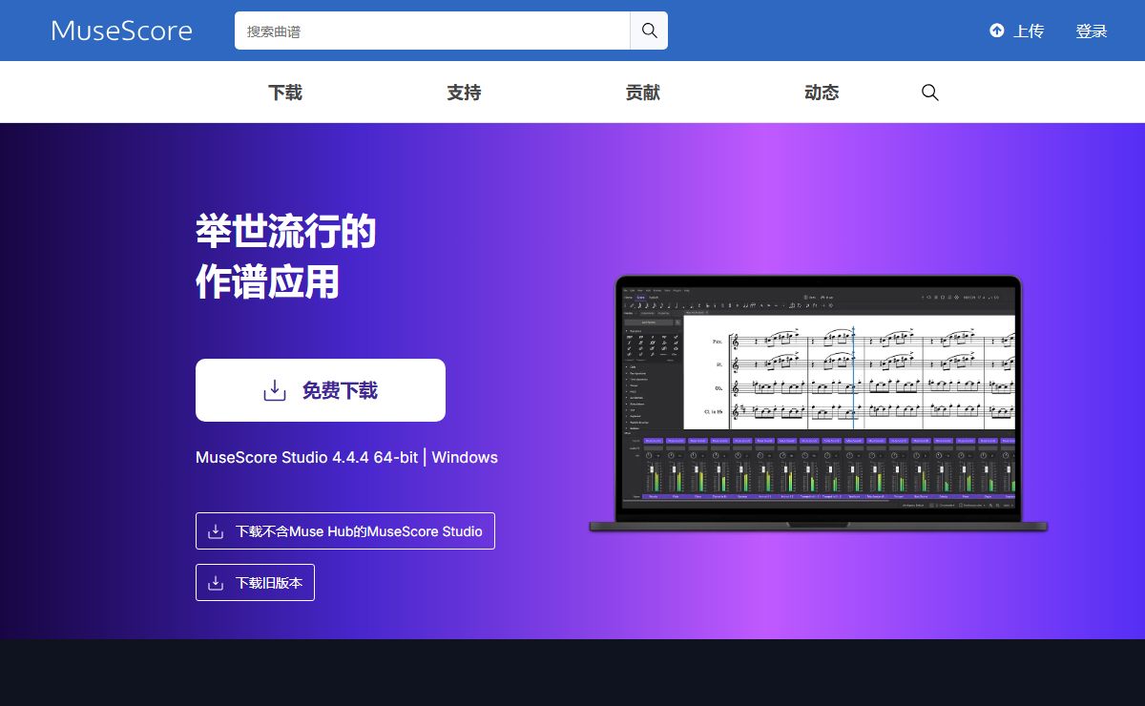Open the 下载 navigation menu

click(x=285, y=93)
